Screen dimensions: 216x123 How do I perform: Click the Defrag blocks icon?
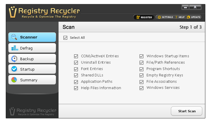pyautogui.click(x=15, y=48)
